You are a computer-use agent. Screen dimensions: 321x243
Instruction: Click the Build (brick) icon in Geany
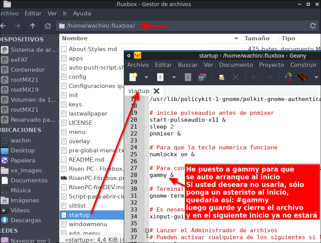pos(303,77)
